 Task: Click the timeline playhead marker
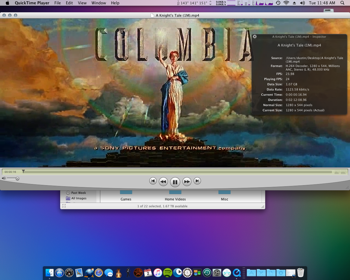(x=24, y=171)
